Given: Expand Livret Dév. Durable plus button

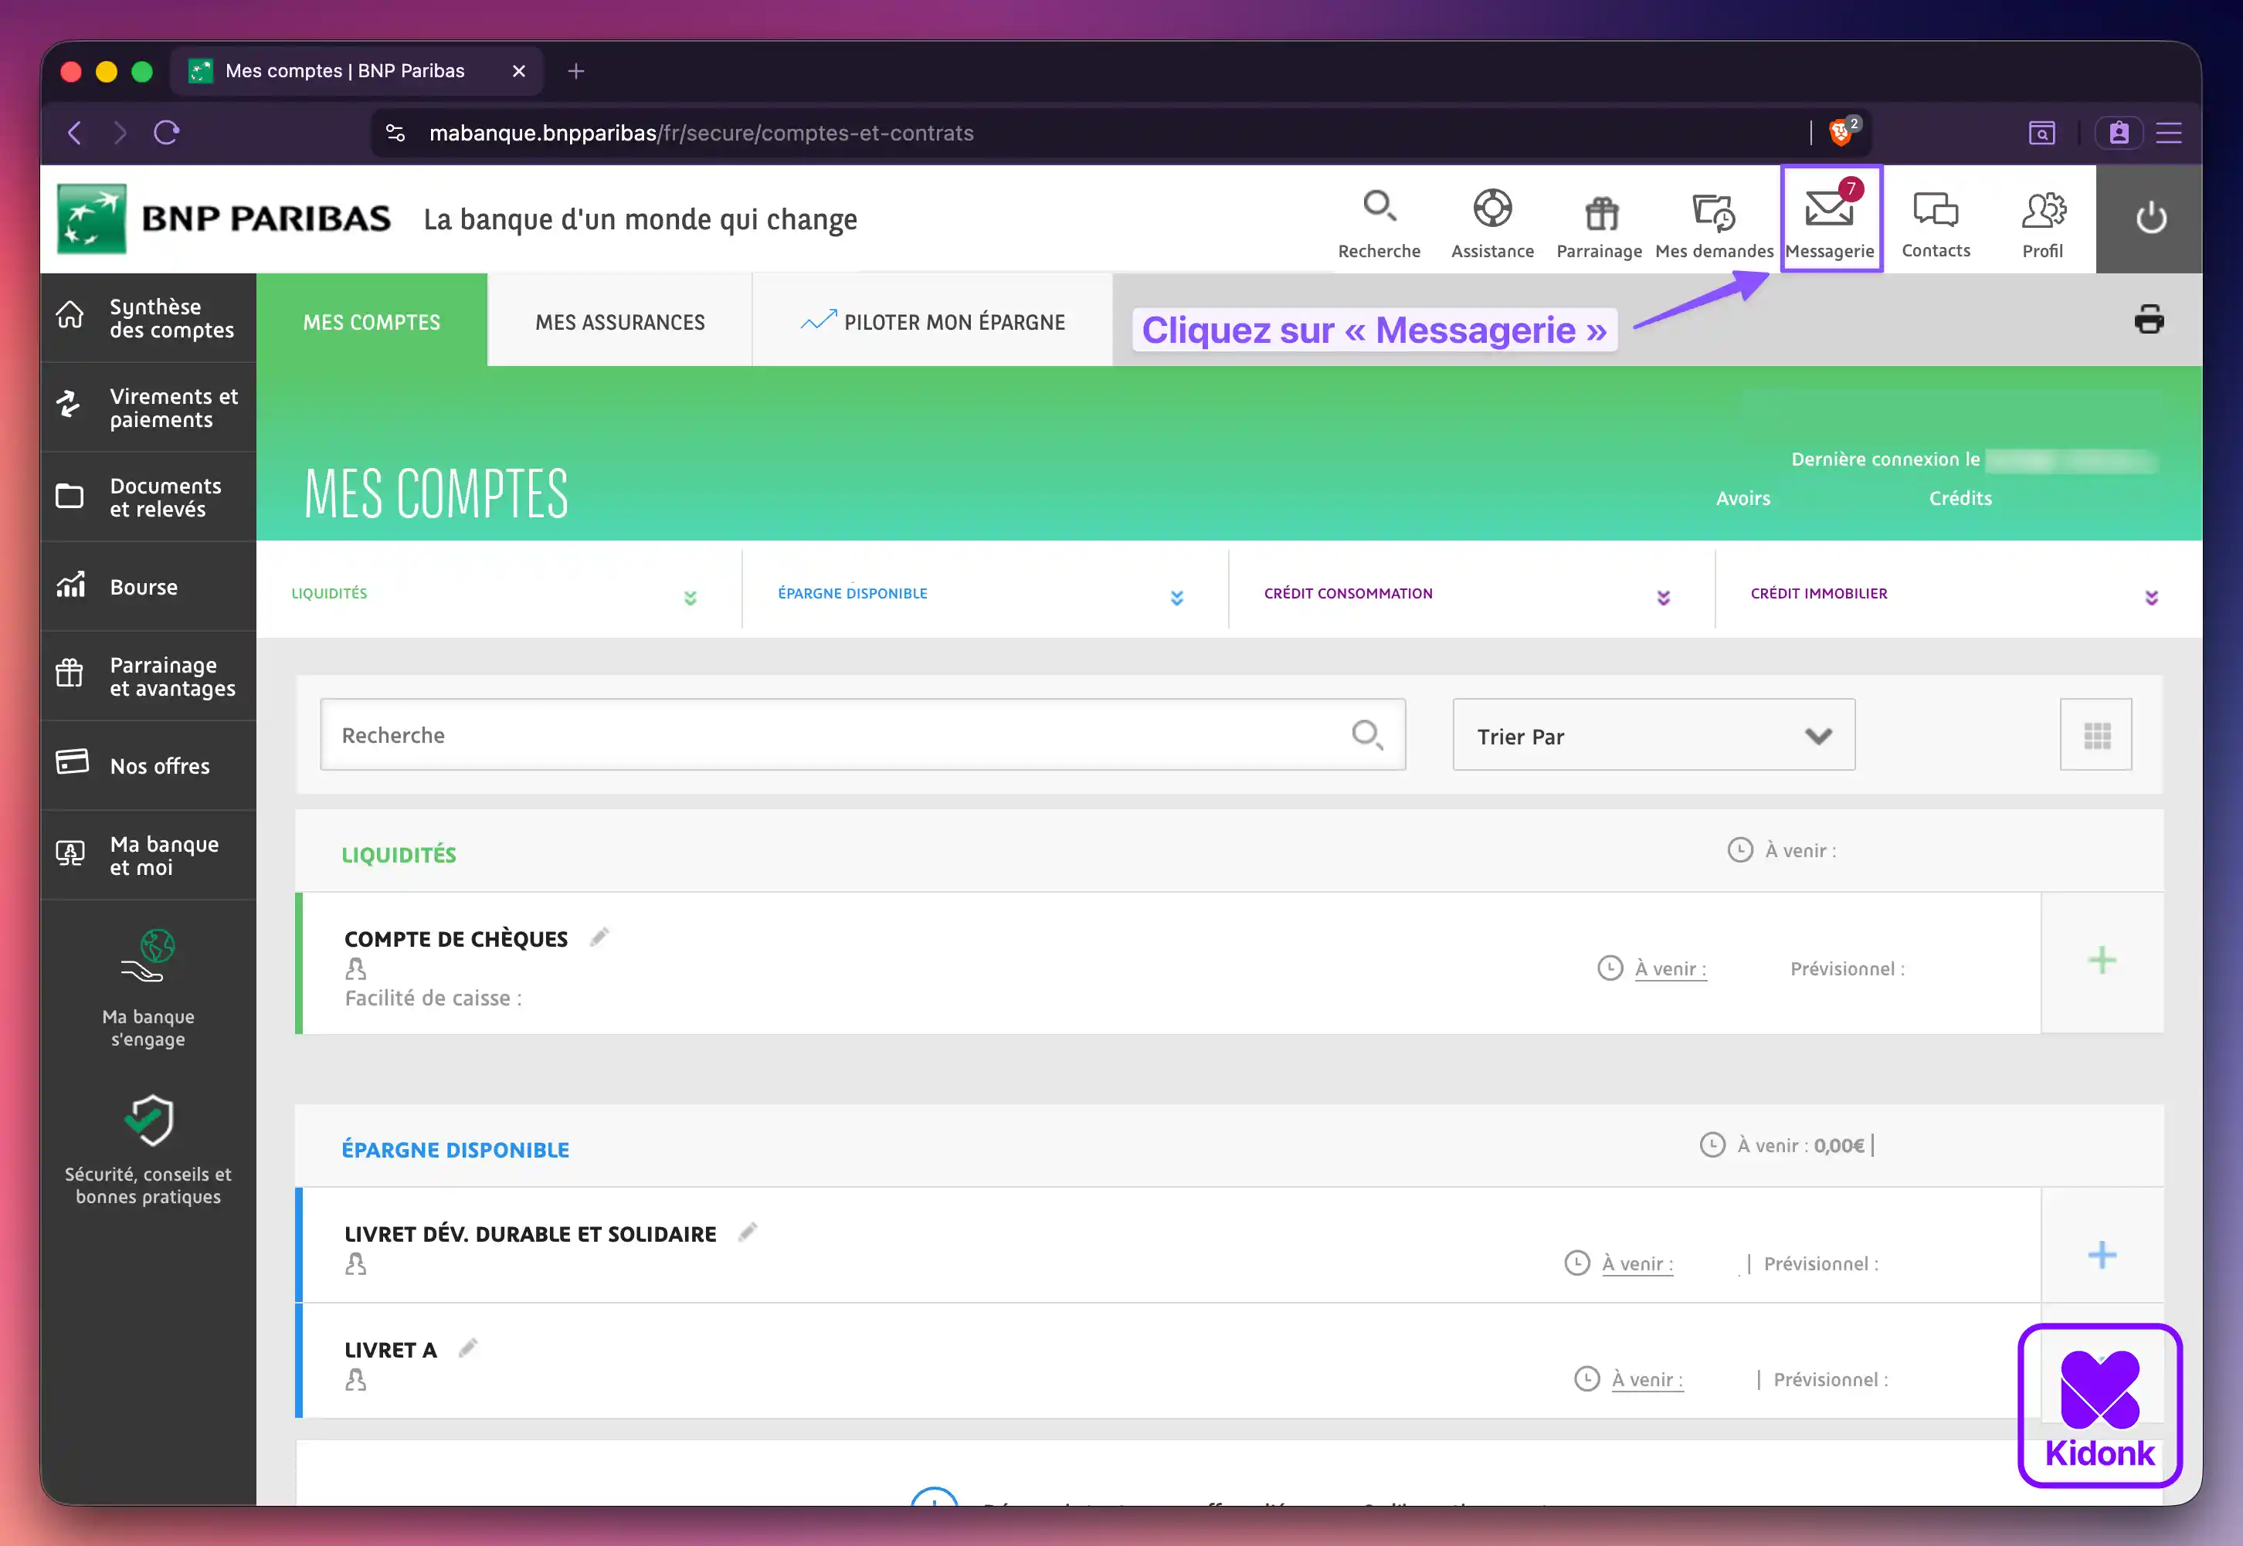Looking at the screenshot, I should (x=2102, y=1256).
